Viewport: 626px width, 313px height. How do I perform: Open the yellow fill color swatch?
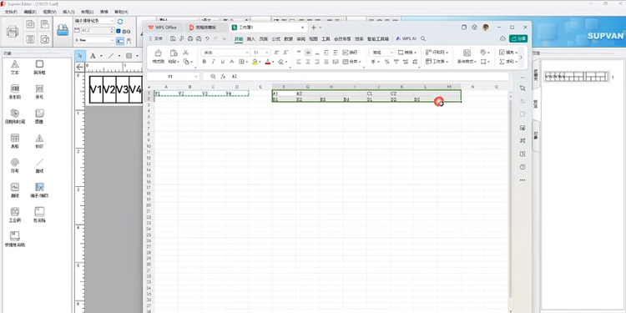[x=255, y=62]
